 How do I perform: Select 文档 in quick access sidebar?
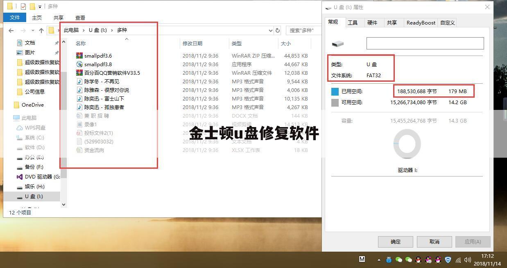click(30, 42)
